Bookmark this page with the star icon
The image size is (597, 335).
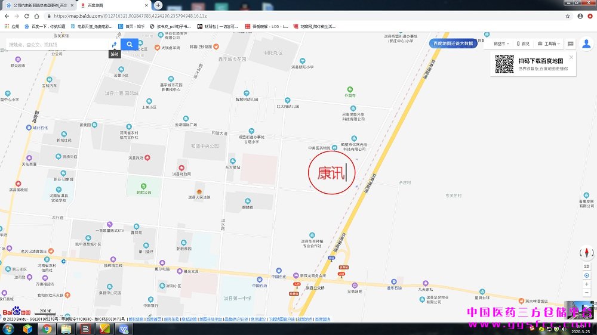[x=568, y=16]
